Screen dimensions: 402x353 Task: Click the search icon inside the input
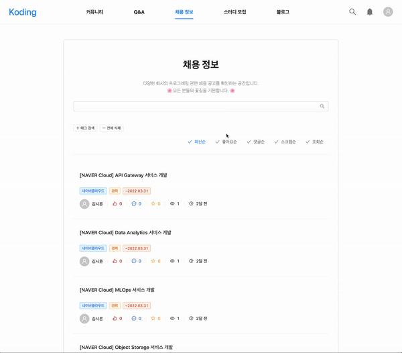(322, 106)
